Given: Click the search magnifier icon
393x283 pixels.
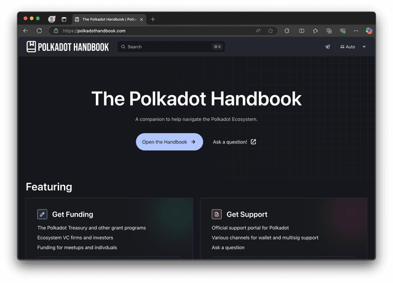Looking at the screenshot, I should click(x=123, y=47).
